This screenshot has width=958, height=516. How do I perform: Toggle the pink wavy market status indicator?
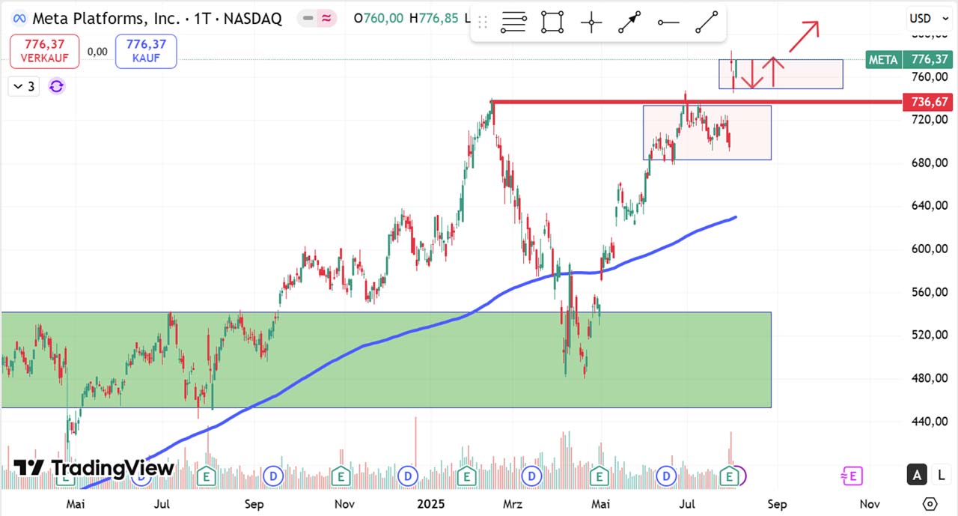[x=326, y=18]
